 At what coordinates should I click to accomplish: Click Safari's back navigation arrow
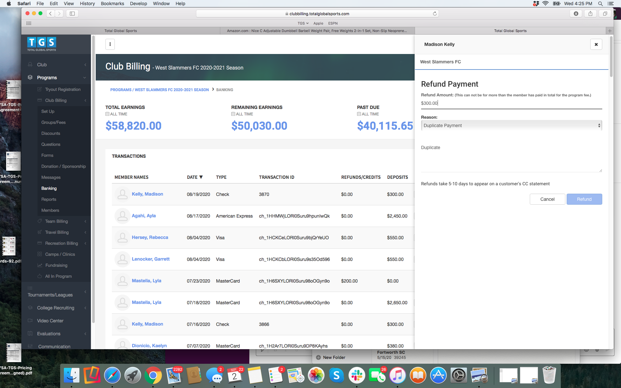point(50,14)
